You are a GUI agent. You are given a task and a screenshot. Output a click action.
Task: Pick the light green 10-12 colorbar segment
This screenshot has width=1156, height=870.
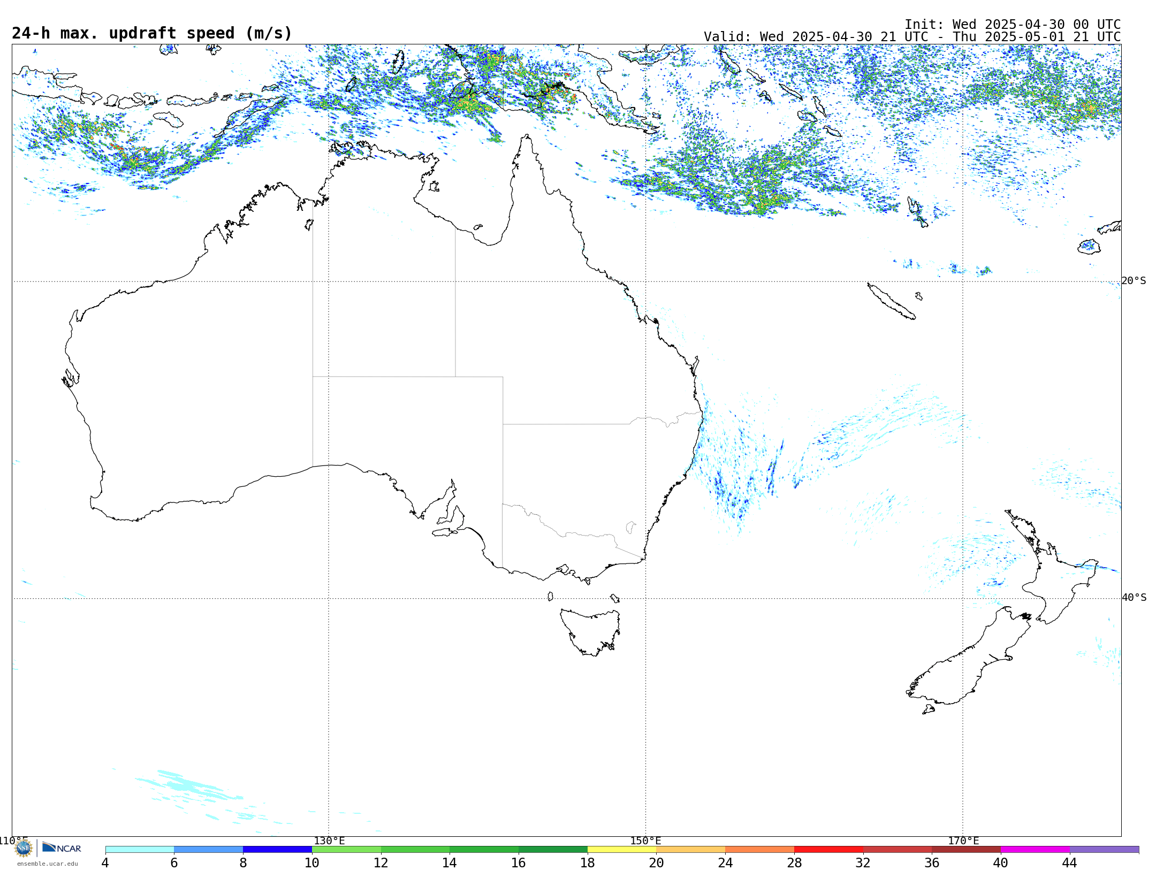(x=346, y=850)
